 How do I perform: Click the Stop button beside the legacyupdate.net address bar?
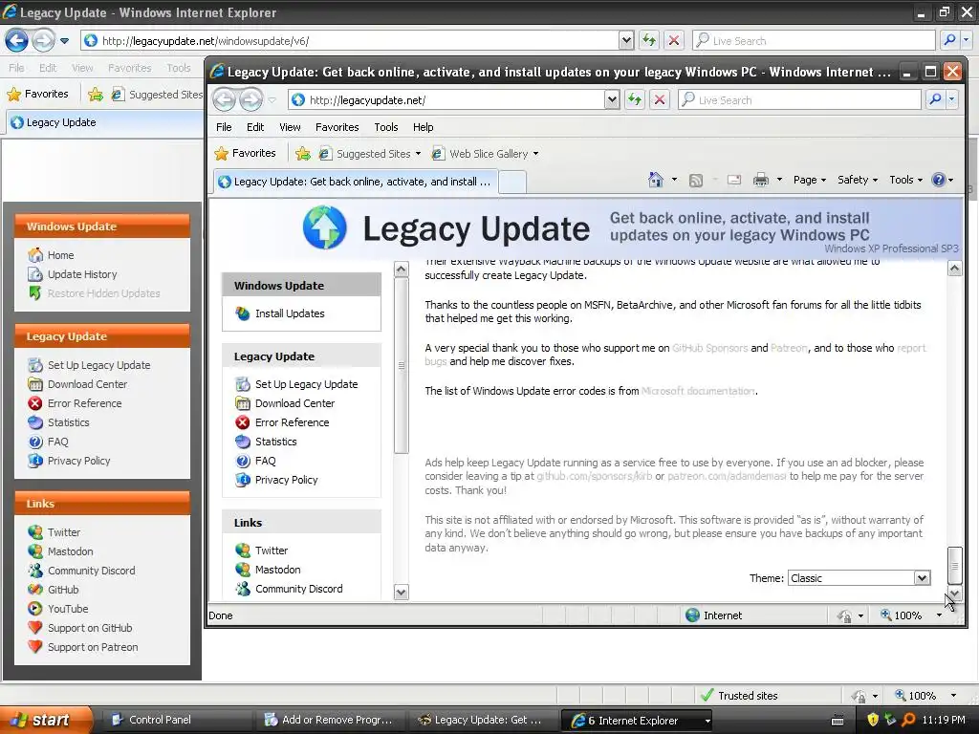tap(660, 99)
